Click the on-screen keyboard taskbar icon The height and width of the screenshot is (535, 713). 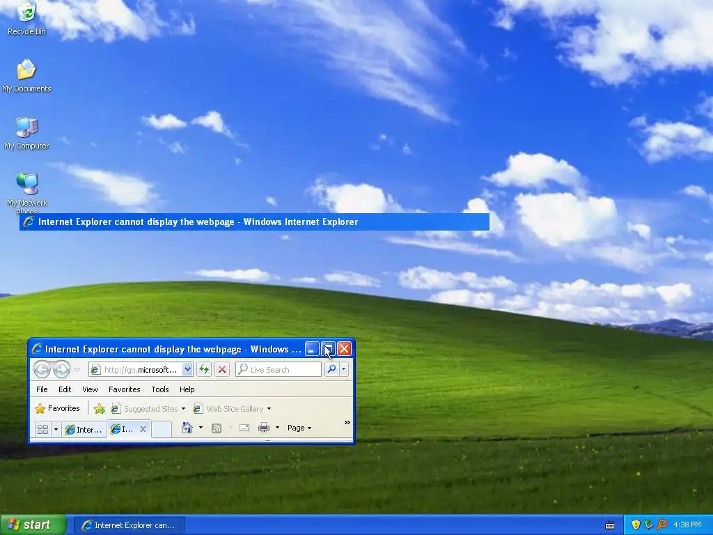(610, 525)
